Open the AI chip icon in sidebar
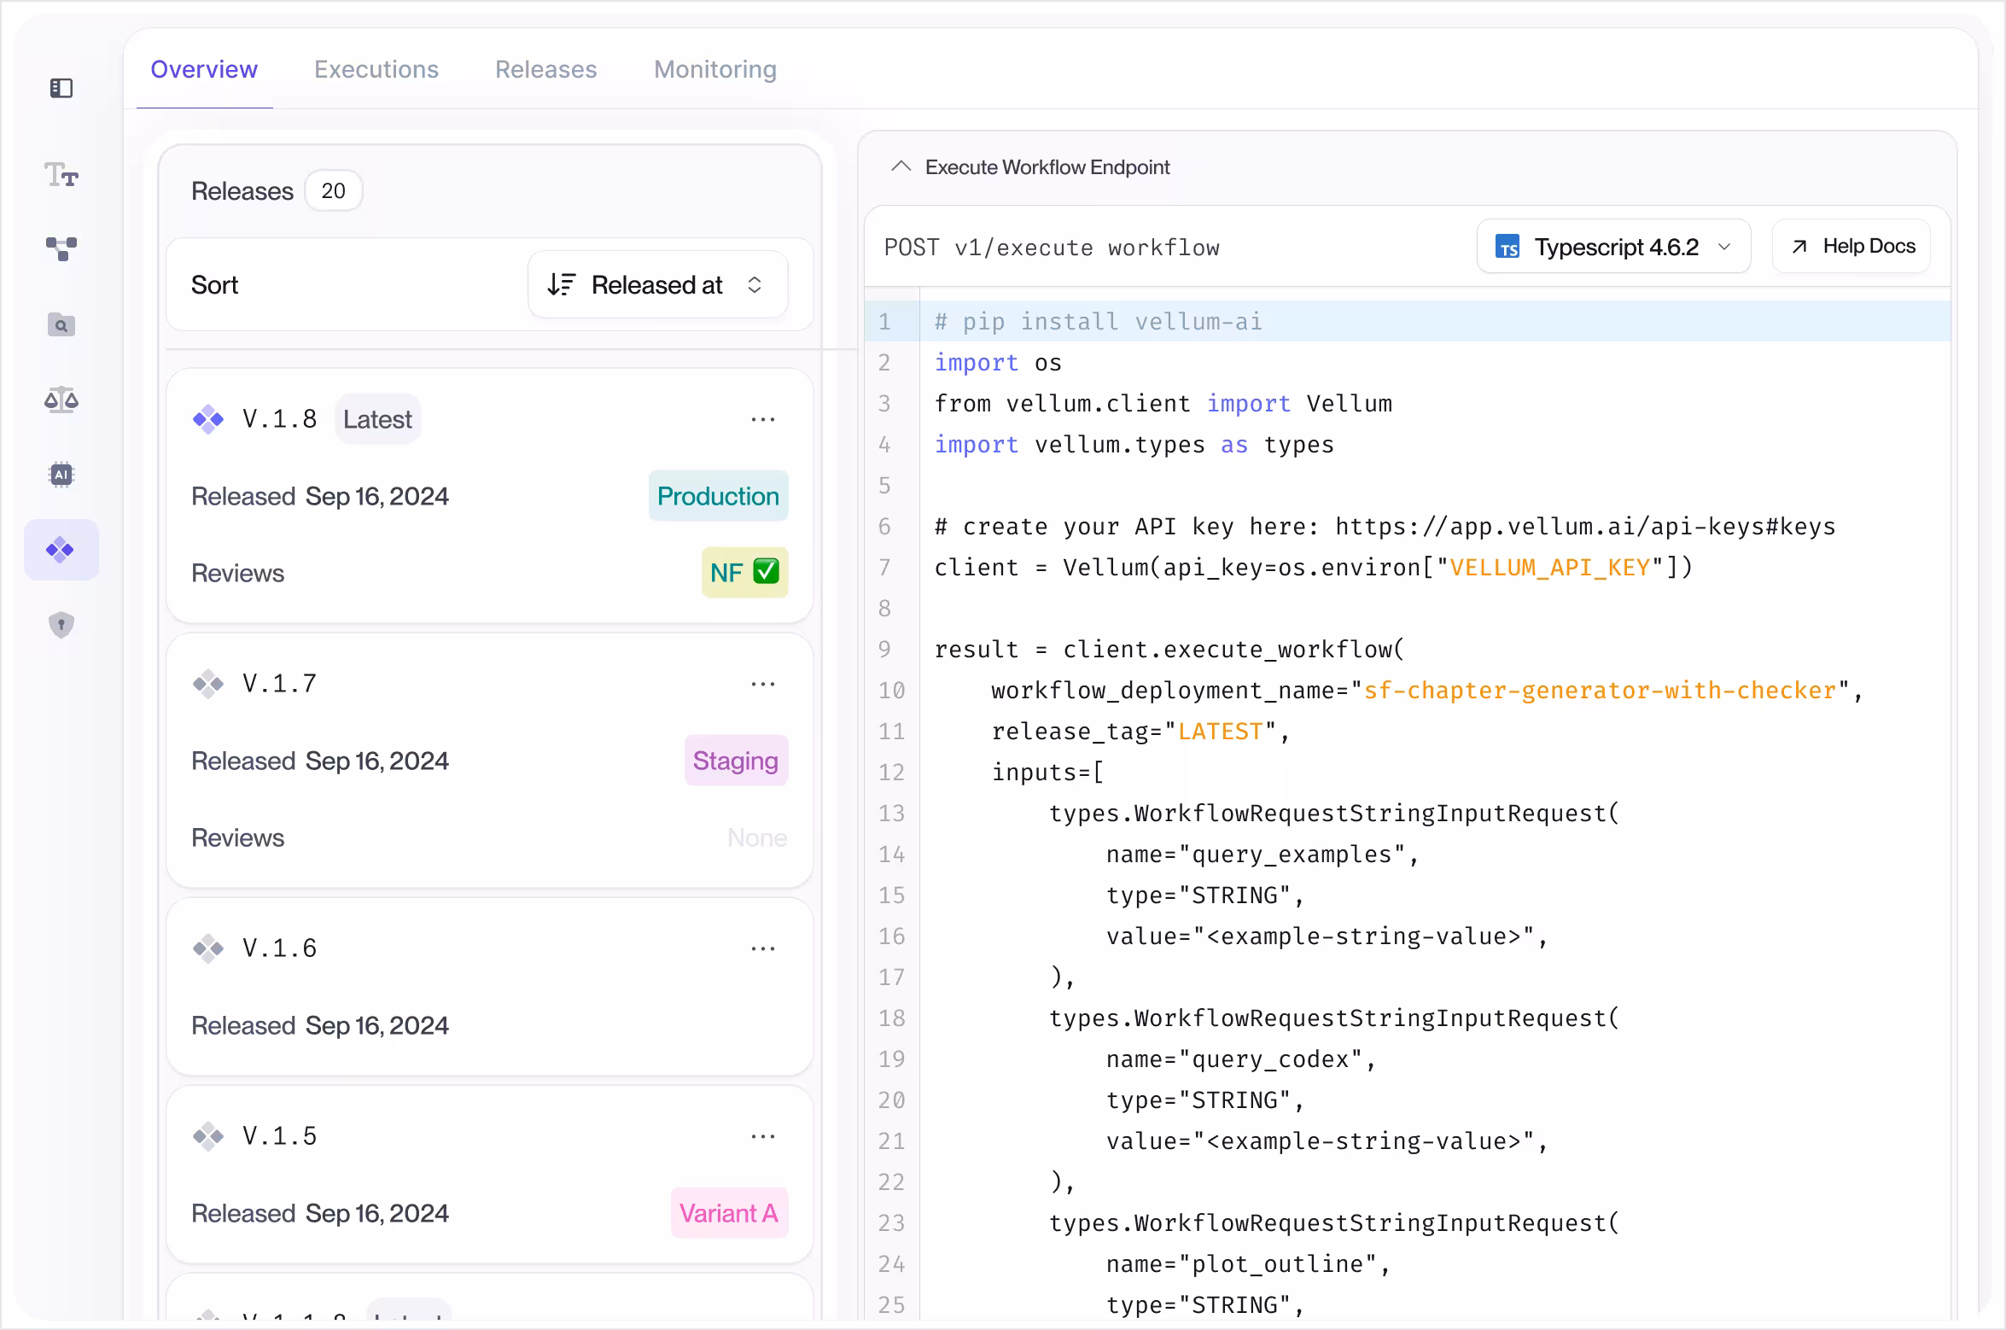 coord(61,475)
